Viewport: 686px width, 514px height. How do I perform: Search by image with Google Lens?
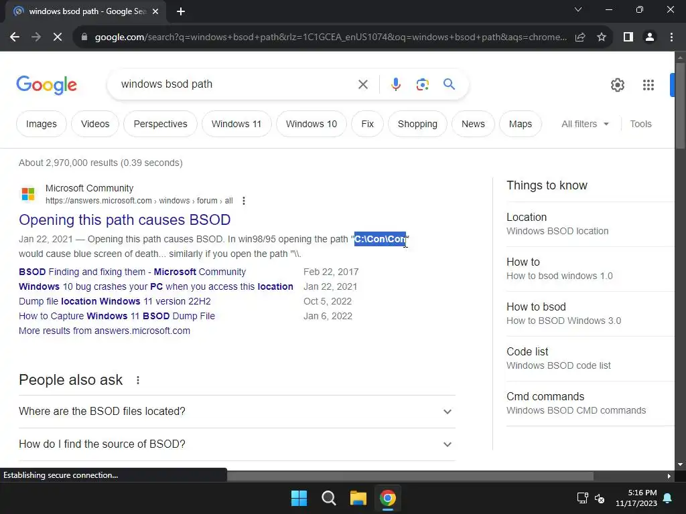click(x=423, y=84)
